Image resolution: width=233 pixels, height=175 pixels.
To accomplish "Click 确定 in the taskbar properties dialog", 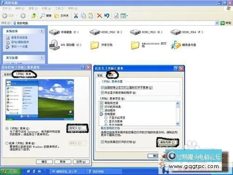I will (x=44, y=162).
